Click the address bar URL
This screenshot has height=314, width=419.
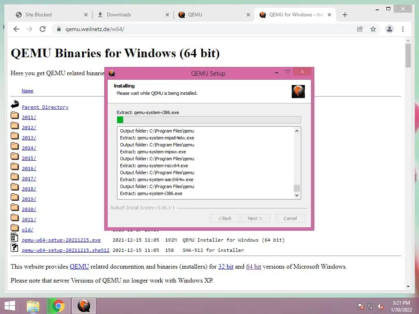coord(95,29)
